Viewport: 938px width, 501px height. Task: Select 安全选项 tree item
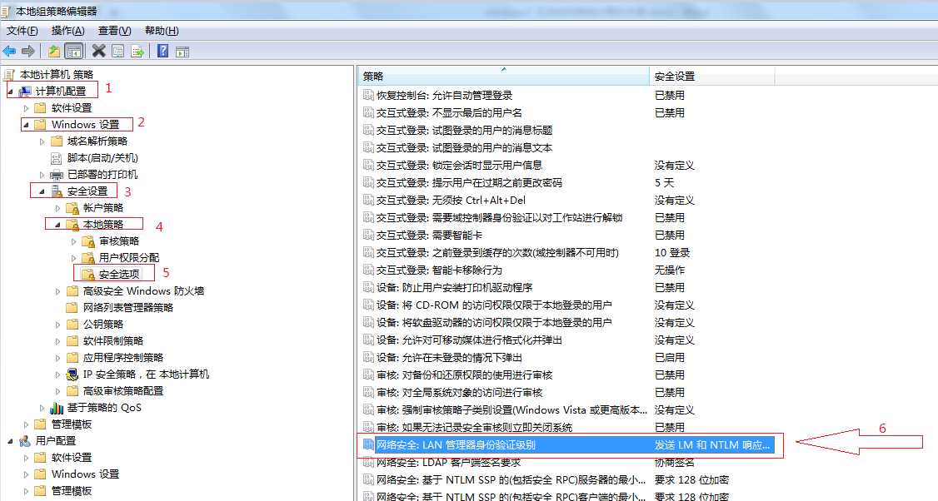119,275
